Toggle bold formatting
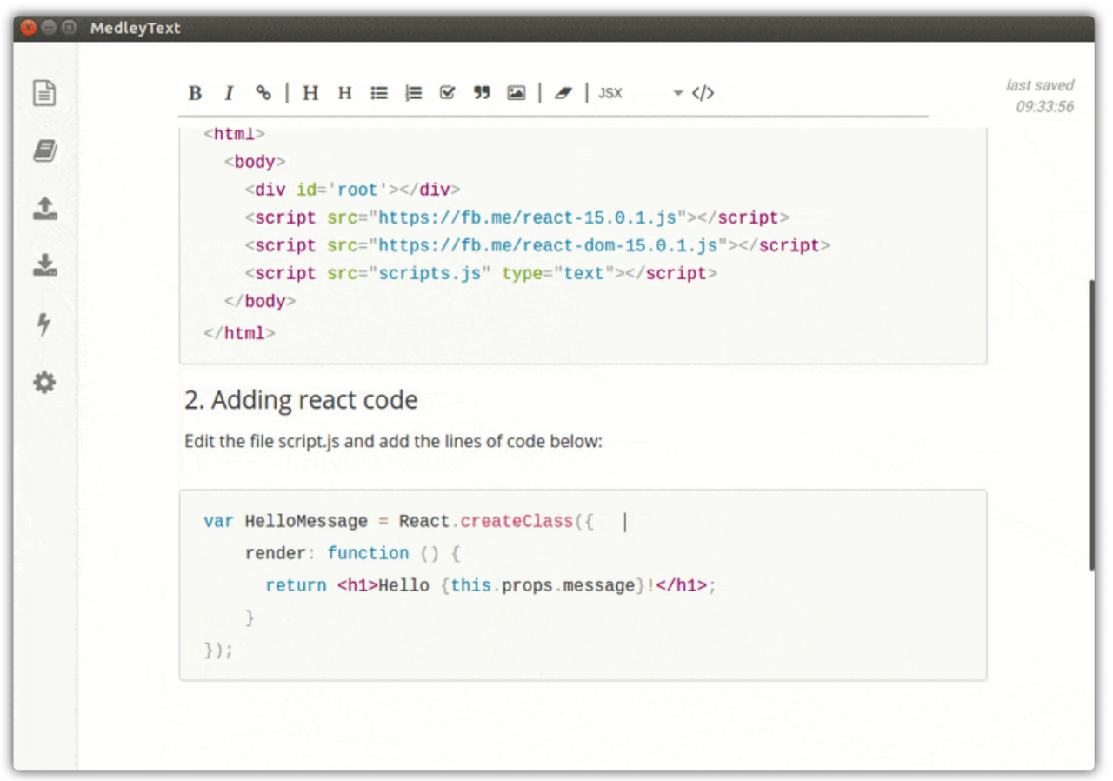 point(196,93)
